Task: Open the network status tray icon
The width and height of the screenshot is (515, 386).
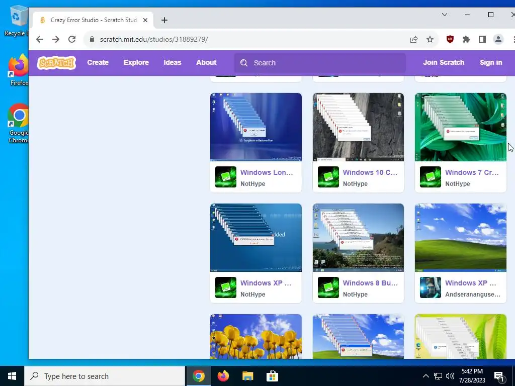Action: (438, 376)
